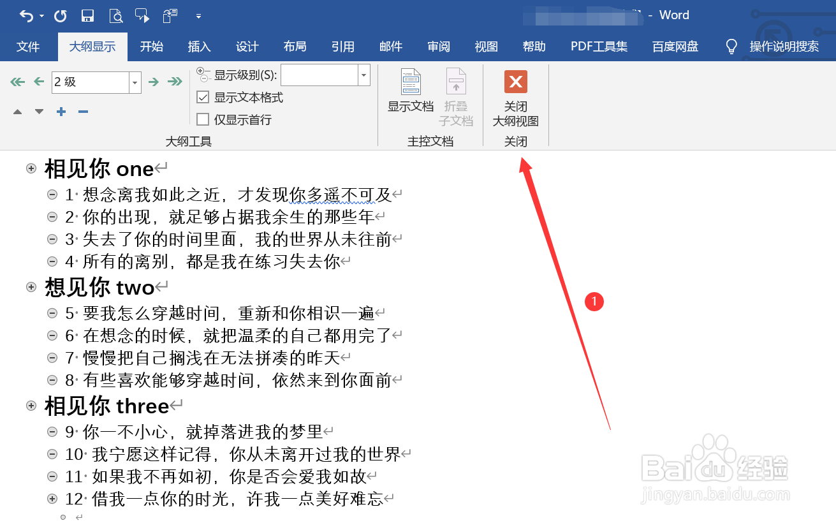Viewport: 836px width, 523px height.
Task: Click the collapse minus icon beside heading 4
Action: point(52,261)
